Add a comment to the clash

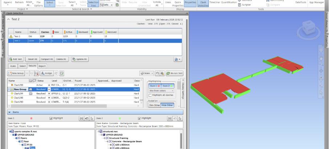tap(62, 73)
